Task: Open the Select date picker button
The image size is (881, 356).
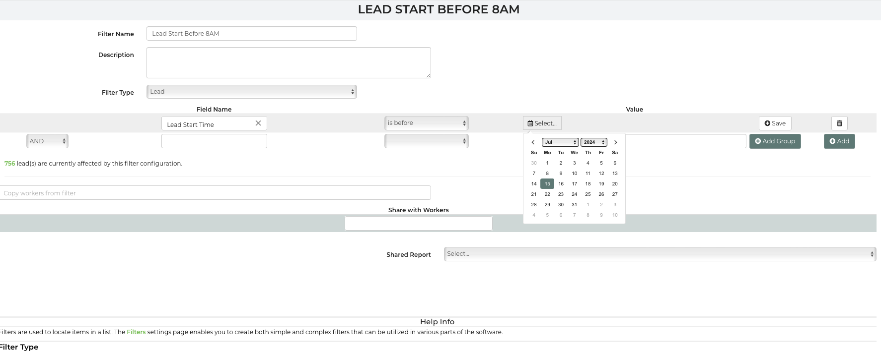Action: [542, 123]
